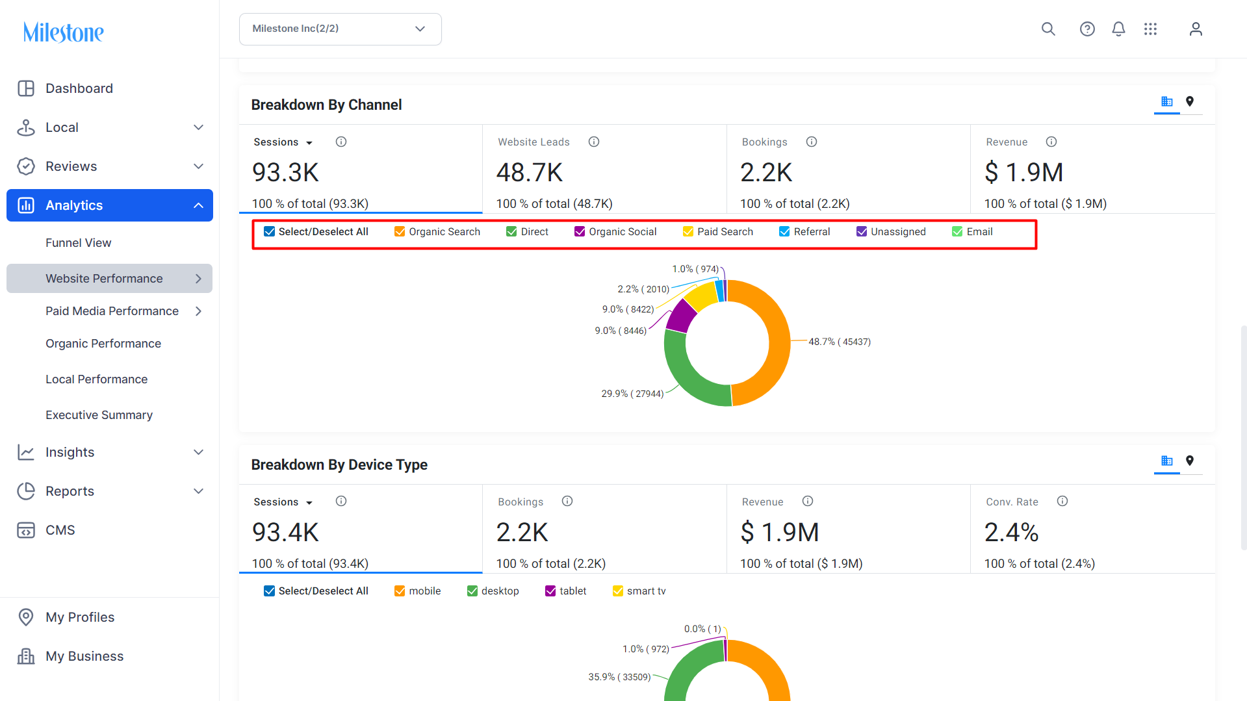
Task: Select building view icon in Device Type section
Action: click(x=1166, y=461)
